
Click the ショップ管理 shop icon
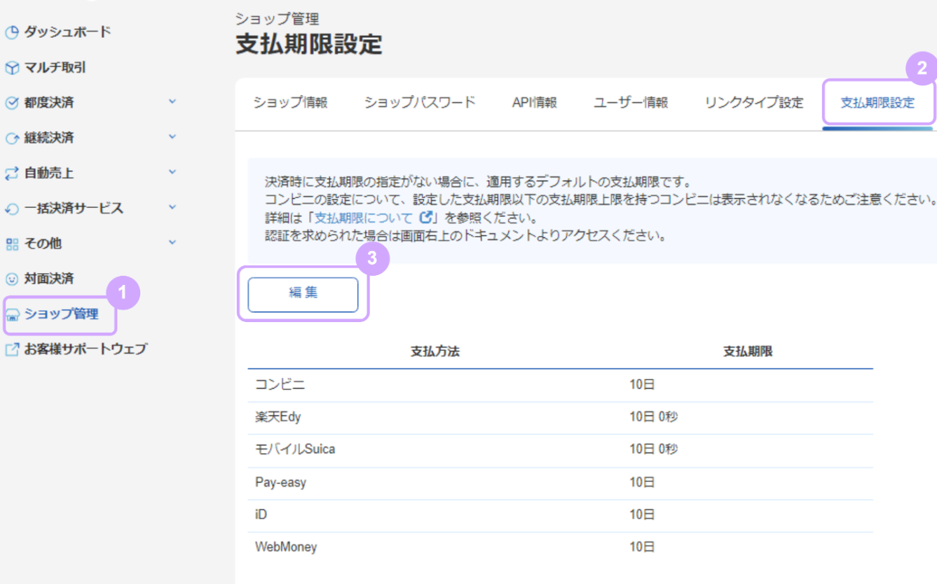12,316
